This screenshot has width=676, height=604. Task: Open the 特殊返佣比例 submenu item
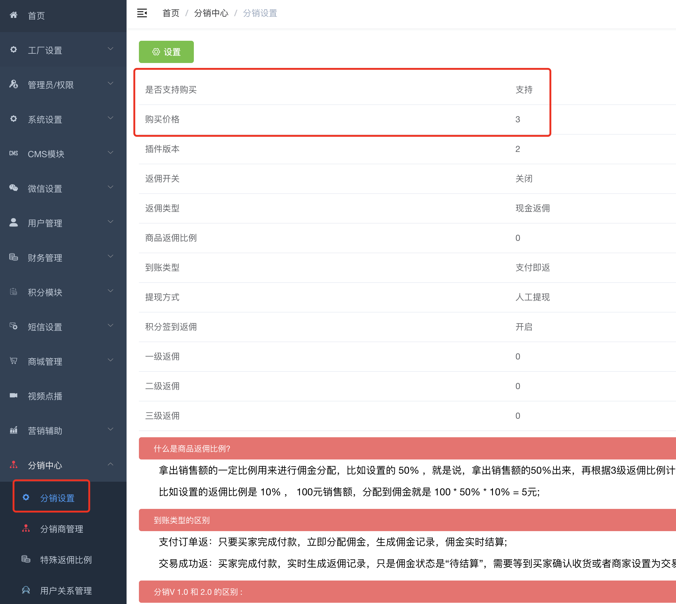pyautogui.click(x=66, y=560)
